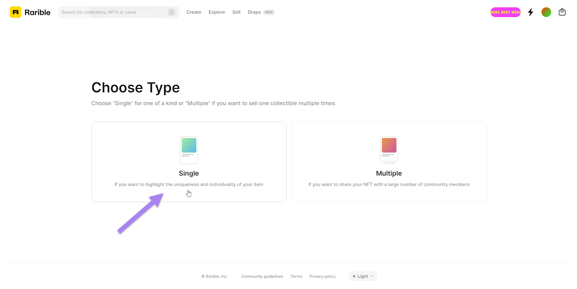
Task: Open the Drops page
Action: [254, 12]
